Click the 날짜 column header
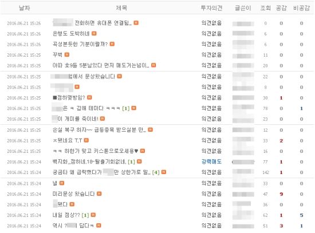The width and height of the screenshot is (315, 233). pos(24,8)
